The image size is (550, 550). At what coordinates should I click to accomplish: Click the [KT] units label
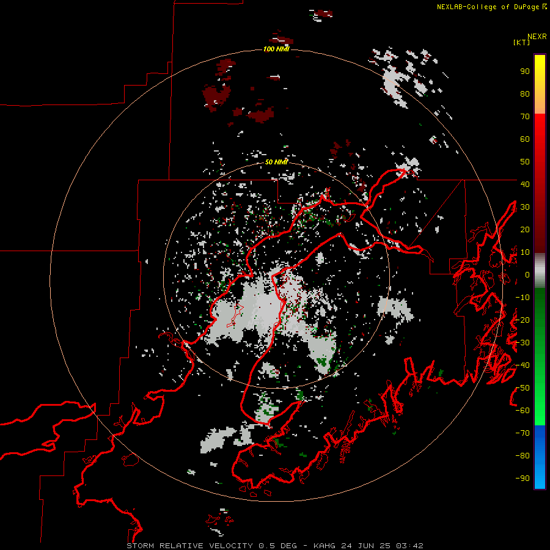point(521,42)
